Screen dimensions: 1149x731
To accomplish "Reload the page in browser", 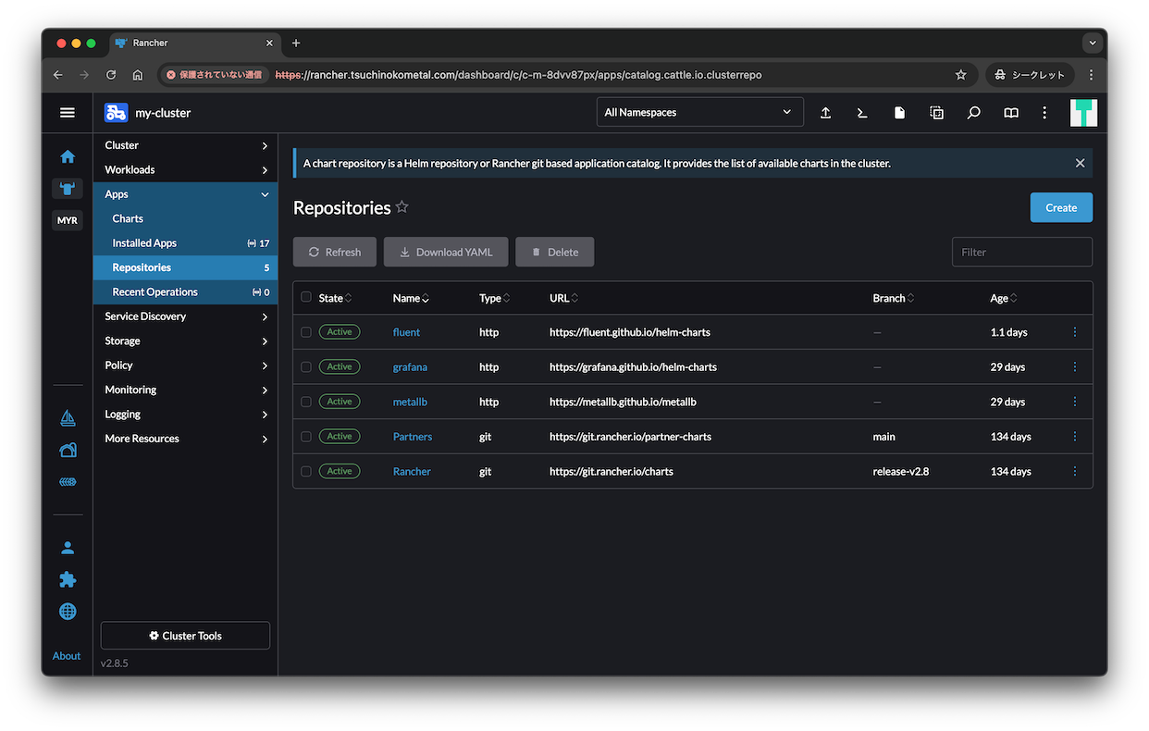I will coord(111,75).
